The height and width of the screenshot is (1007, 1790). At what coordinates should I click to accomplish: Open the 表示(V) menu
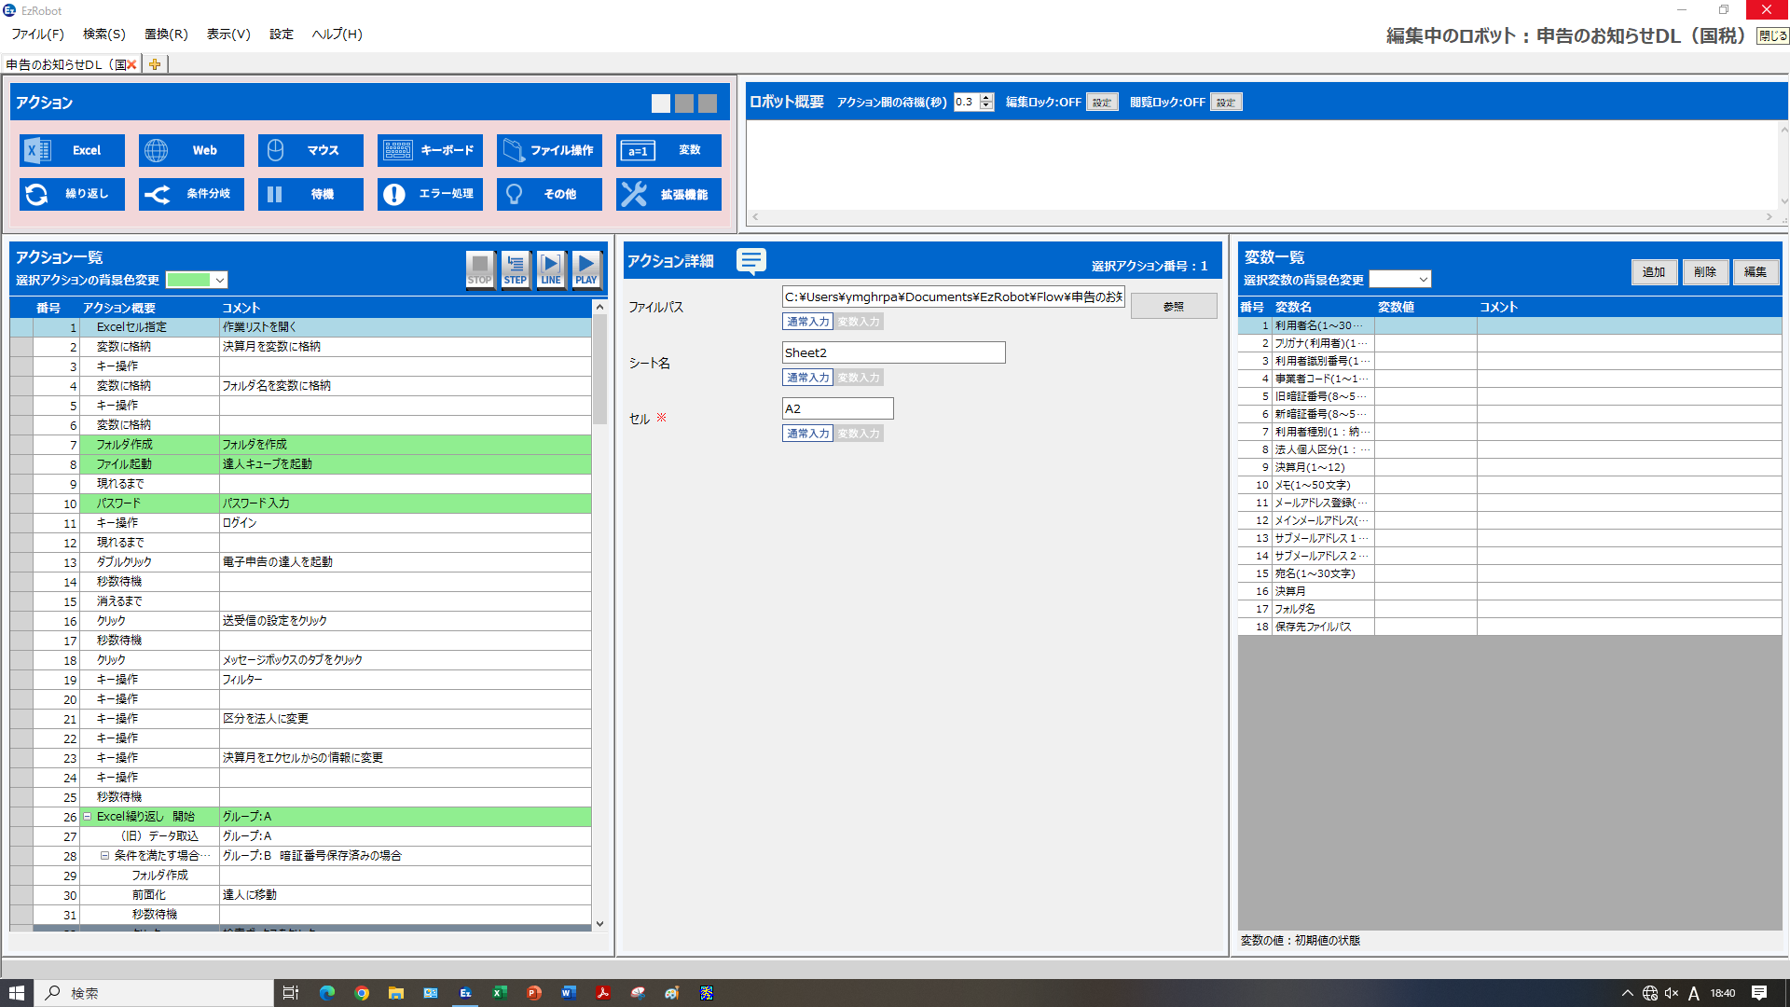point(228,34)
